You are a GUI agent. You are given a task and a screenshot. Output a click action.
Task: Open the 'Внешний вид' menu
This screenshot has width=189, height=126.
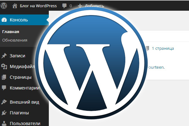pyautogui.click(x=25, y=102)
